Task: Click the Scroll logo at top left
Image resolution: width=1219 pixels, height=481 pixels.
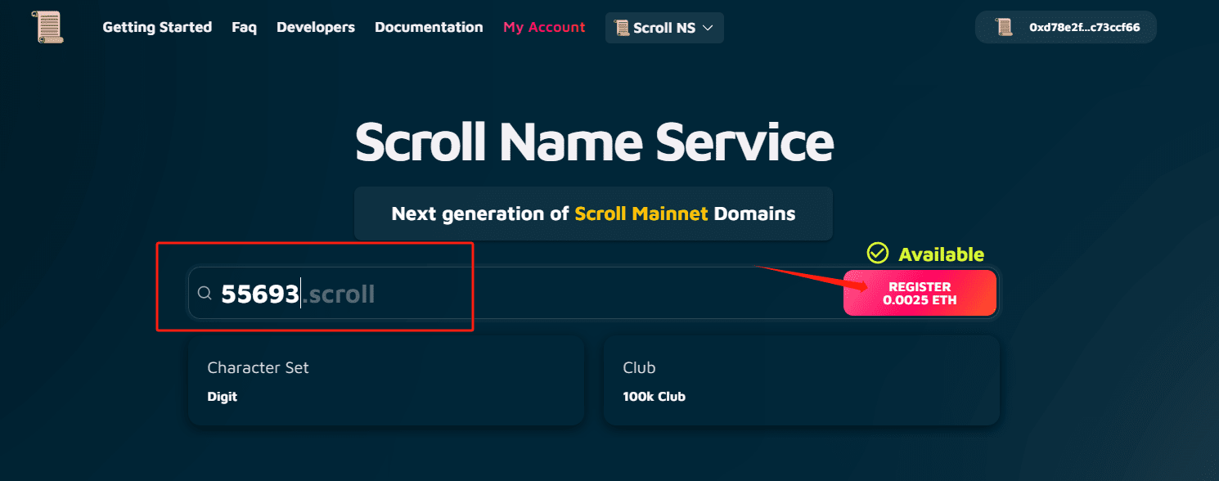Action: [50, 27]
